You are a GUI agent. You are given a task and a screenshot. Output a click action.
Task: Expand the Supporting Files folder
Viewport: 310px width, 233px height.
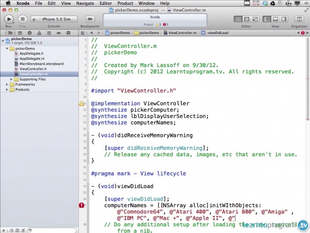[11, 79]
